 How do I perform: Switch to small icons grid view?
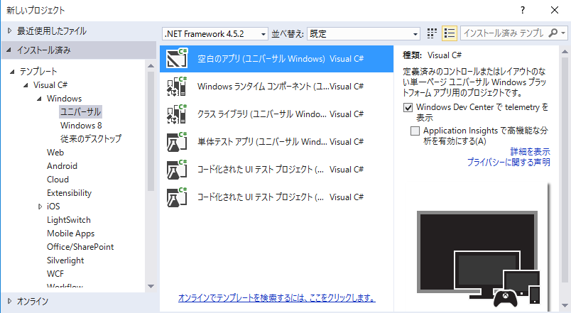(433, 33)
